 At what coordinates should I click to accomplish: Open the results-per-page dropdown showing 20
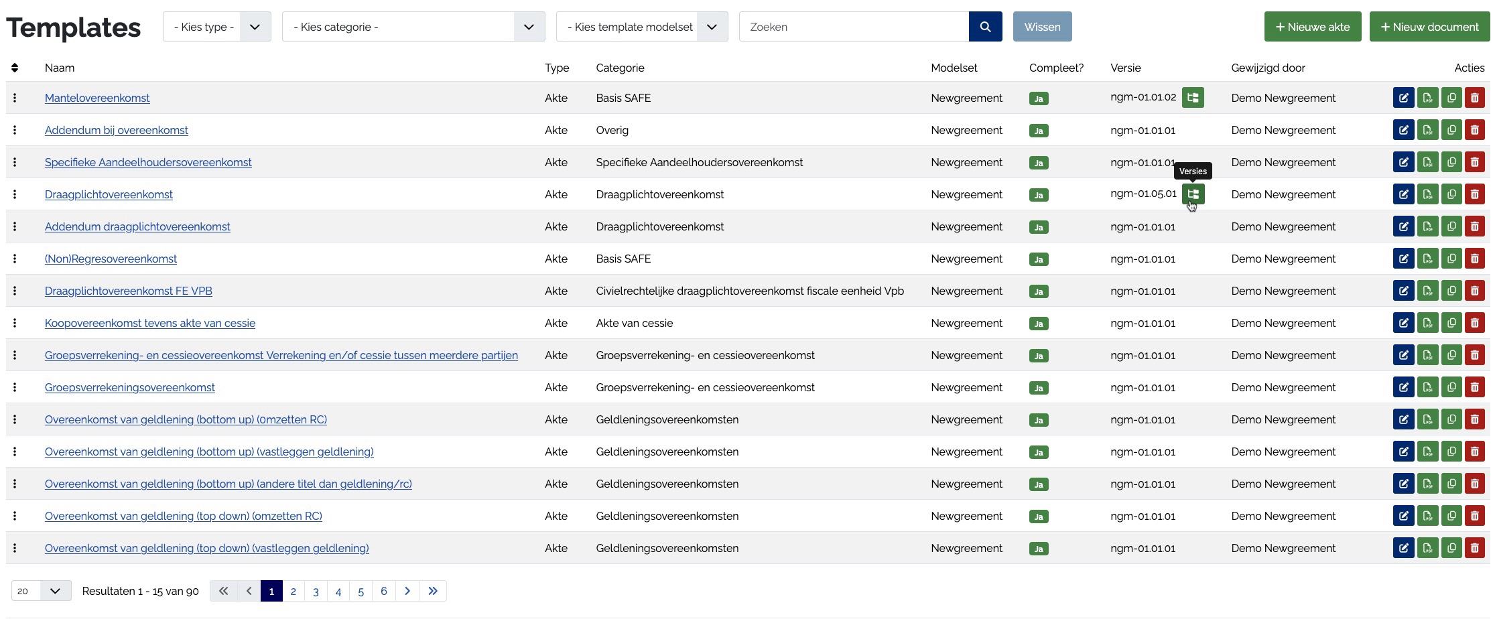(x=41, y=591)
